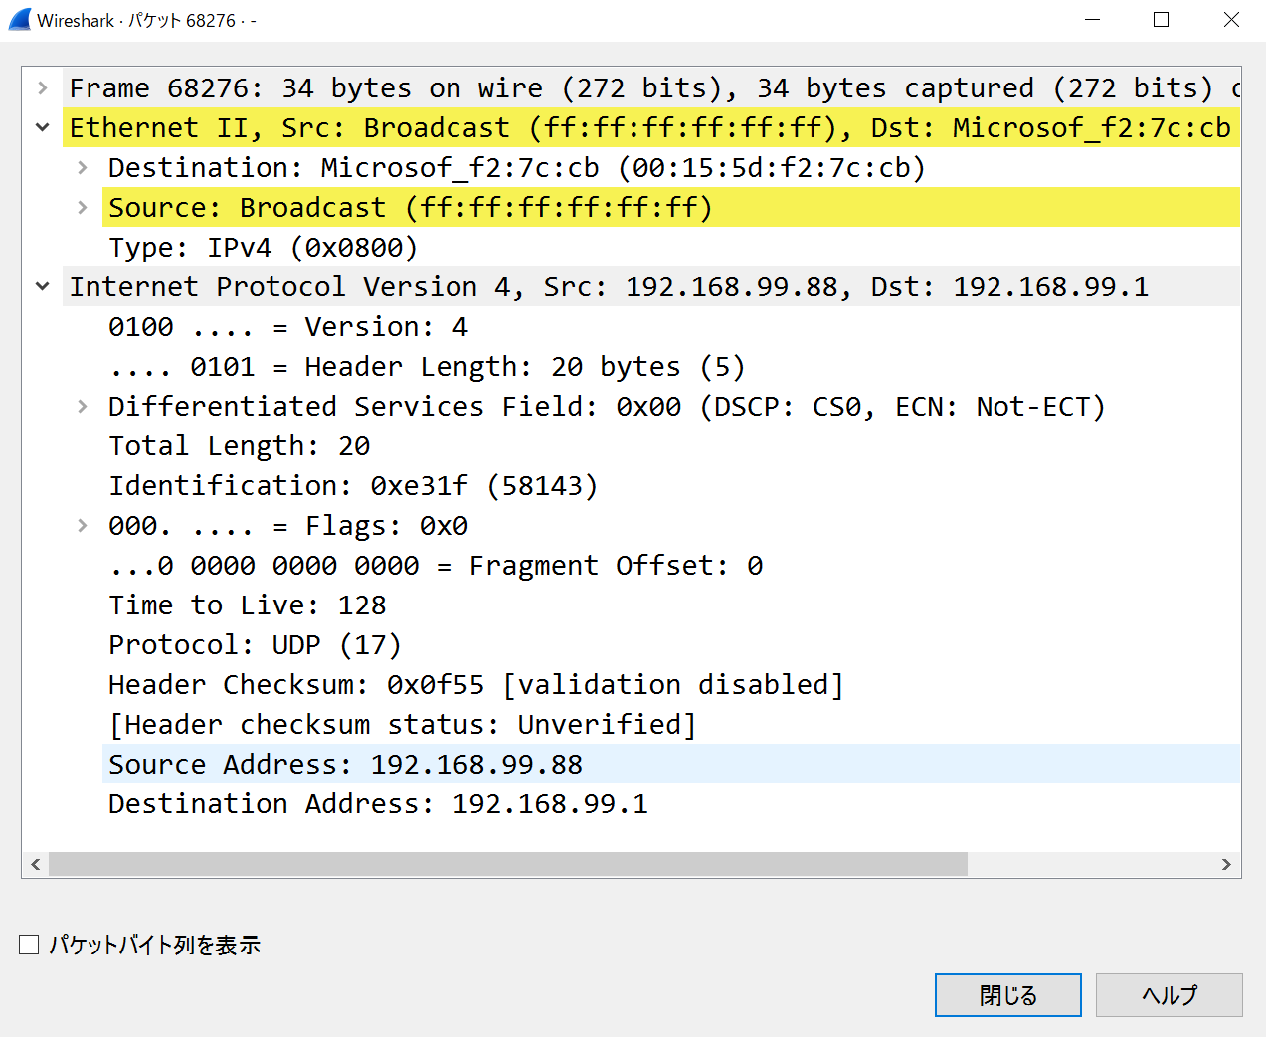Select the Time to Live: 128 row

pyautogui.click(x=247, y=605)
